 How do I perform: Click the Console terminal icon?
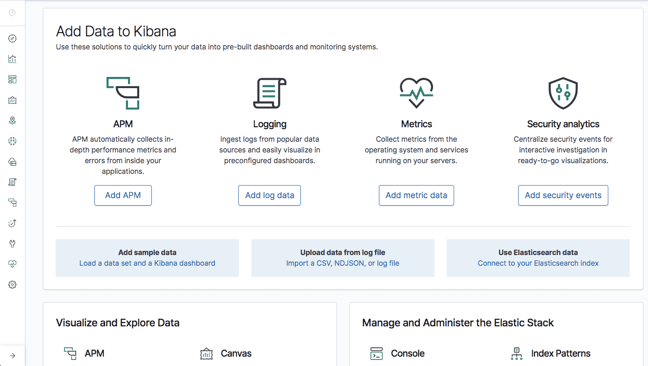pyautogui.click(x=377, y=353)
